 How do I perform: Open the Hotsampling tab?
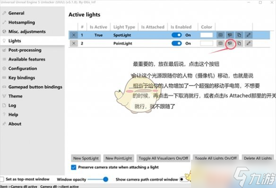click(33, 22)
